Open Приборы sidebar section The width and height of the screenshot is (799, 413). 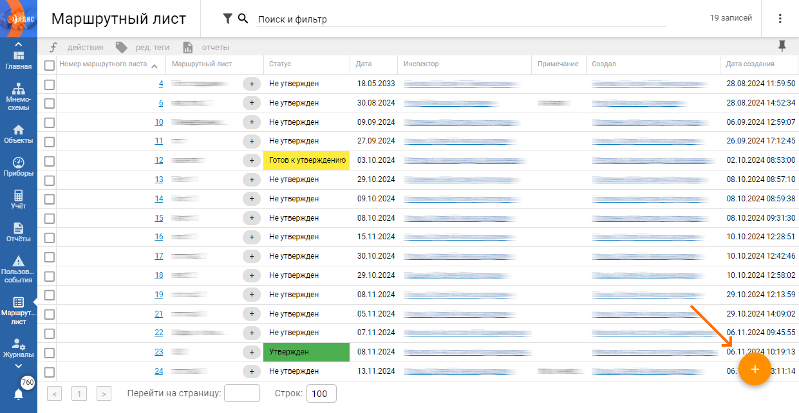(19, 167)
